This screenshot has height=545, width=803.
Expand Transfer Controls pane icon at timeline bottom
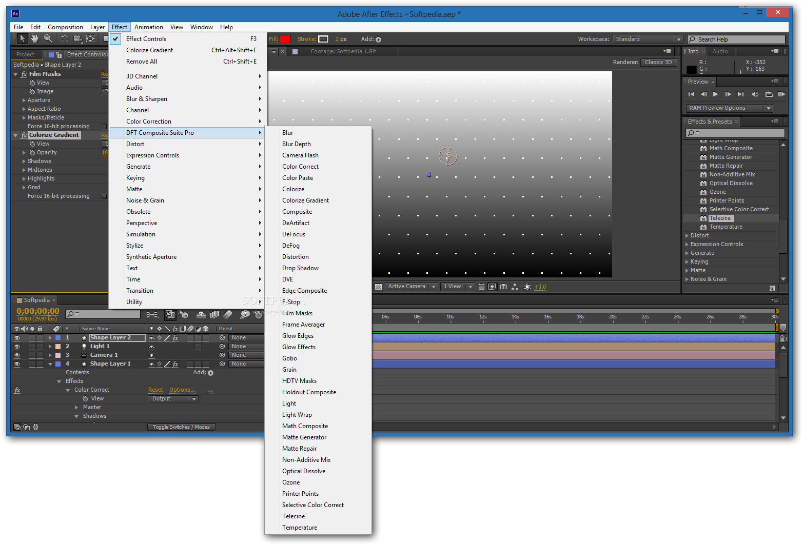(x=27, y=427)
